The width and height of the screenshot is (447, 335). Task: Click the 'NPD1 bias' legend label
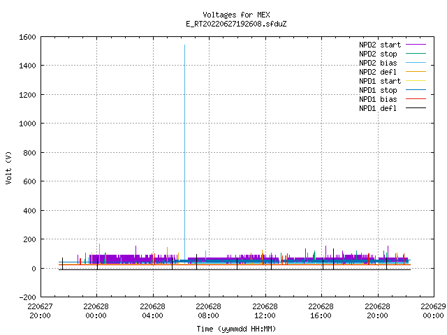coord(378,99)
